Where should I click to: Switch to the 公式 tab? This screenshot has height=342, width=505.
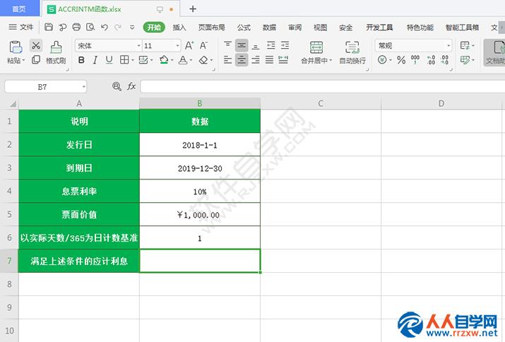pyautogui.click(x=244, y=28)
